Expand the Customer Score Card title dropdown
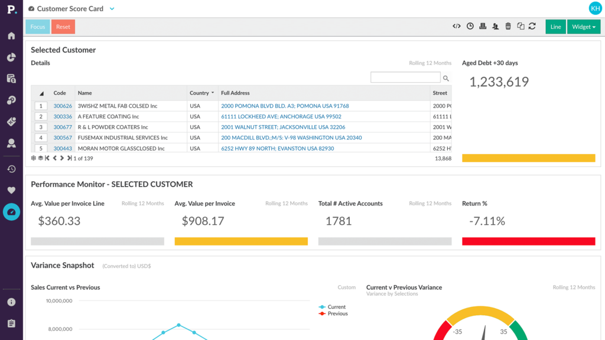This screenshot has height=340, width=605. pos(112,8)
